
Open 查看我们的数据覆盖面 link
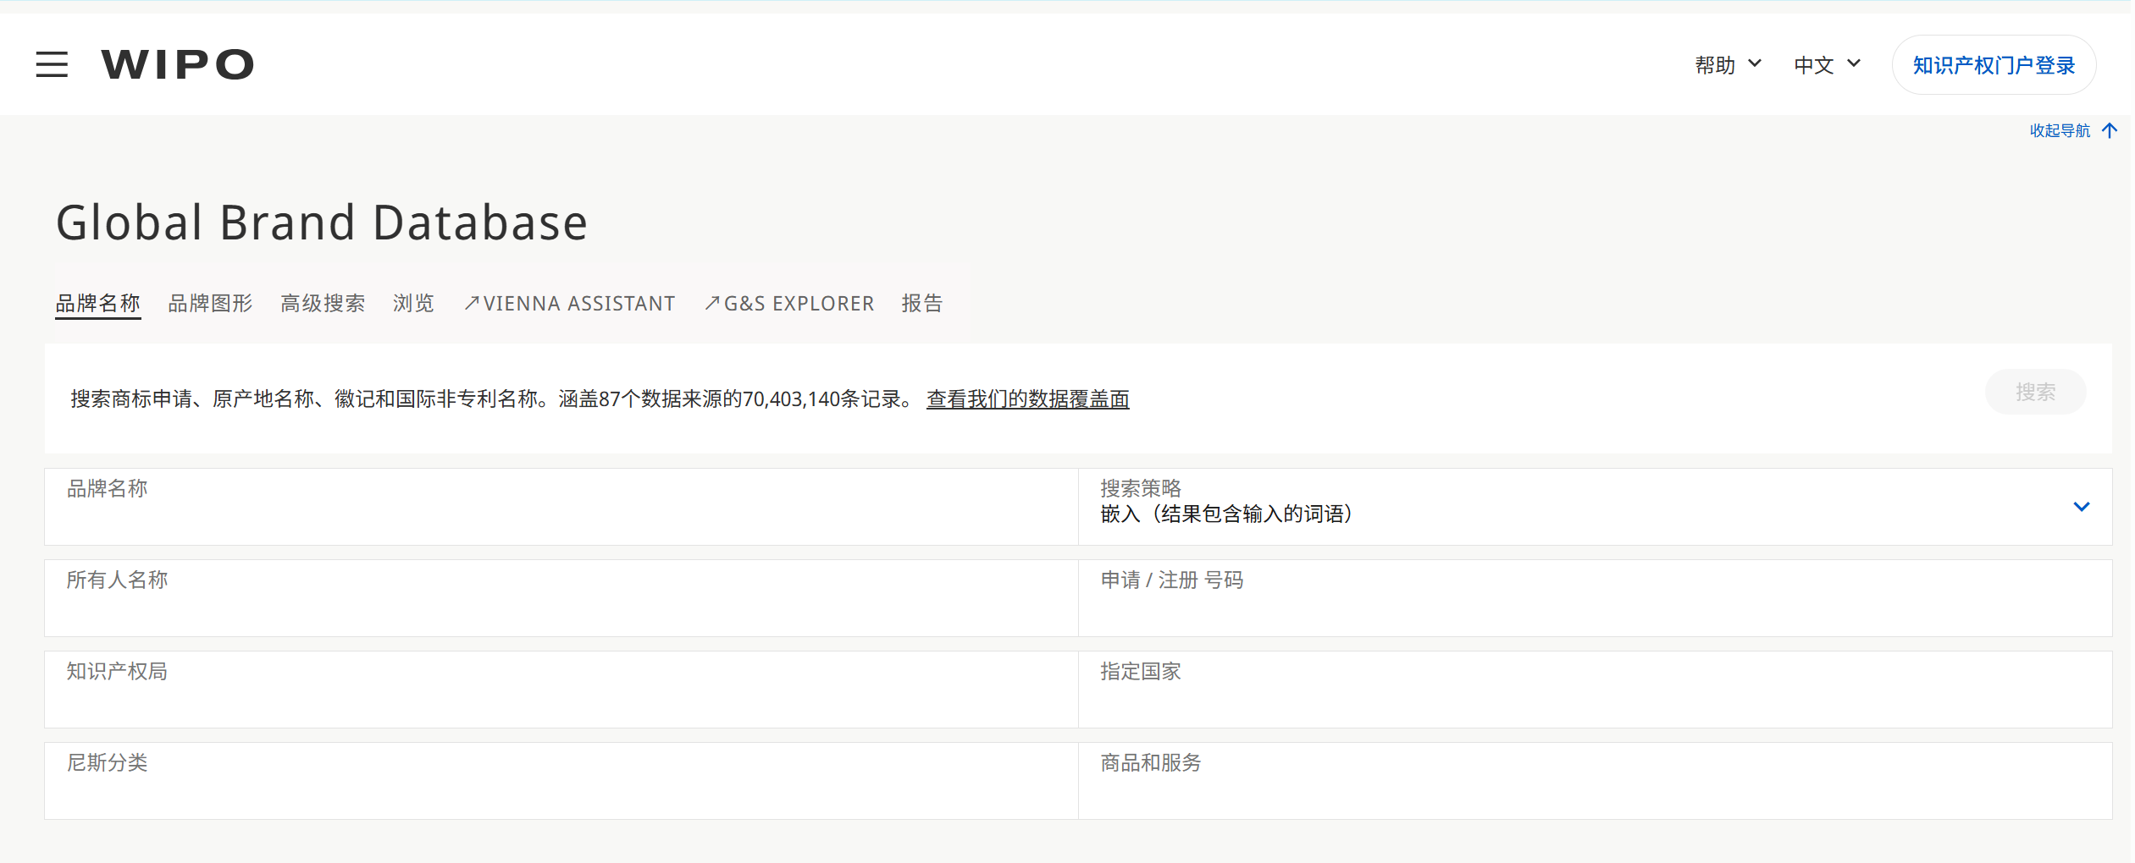pyautogui.click(x=1028, y=399)
